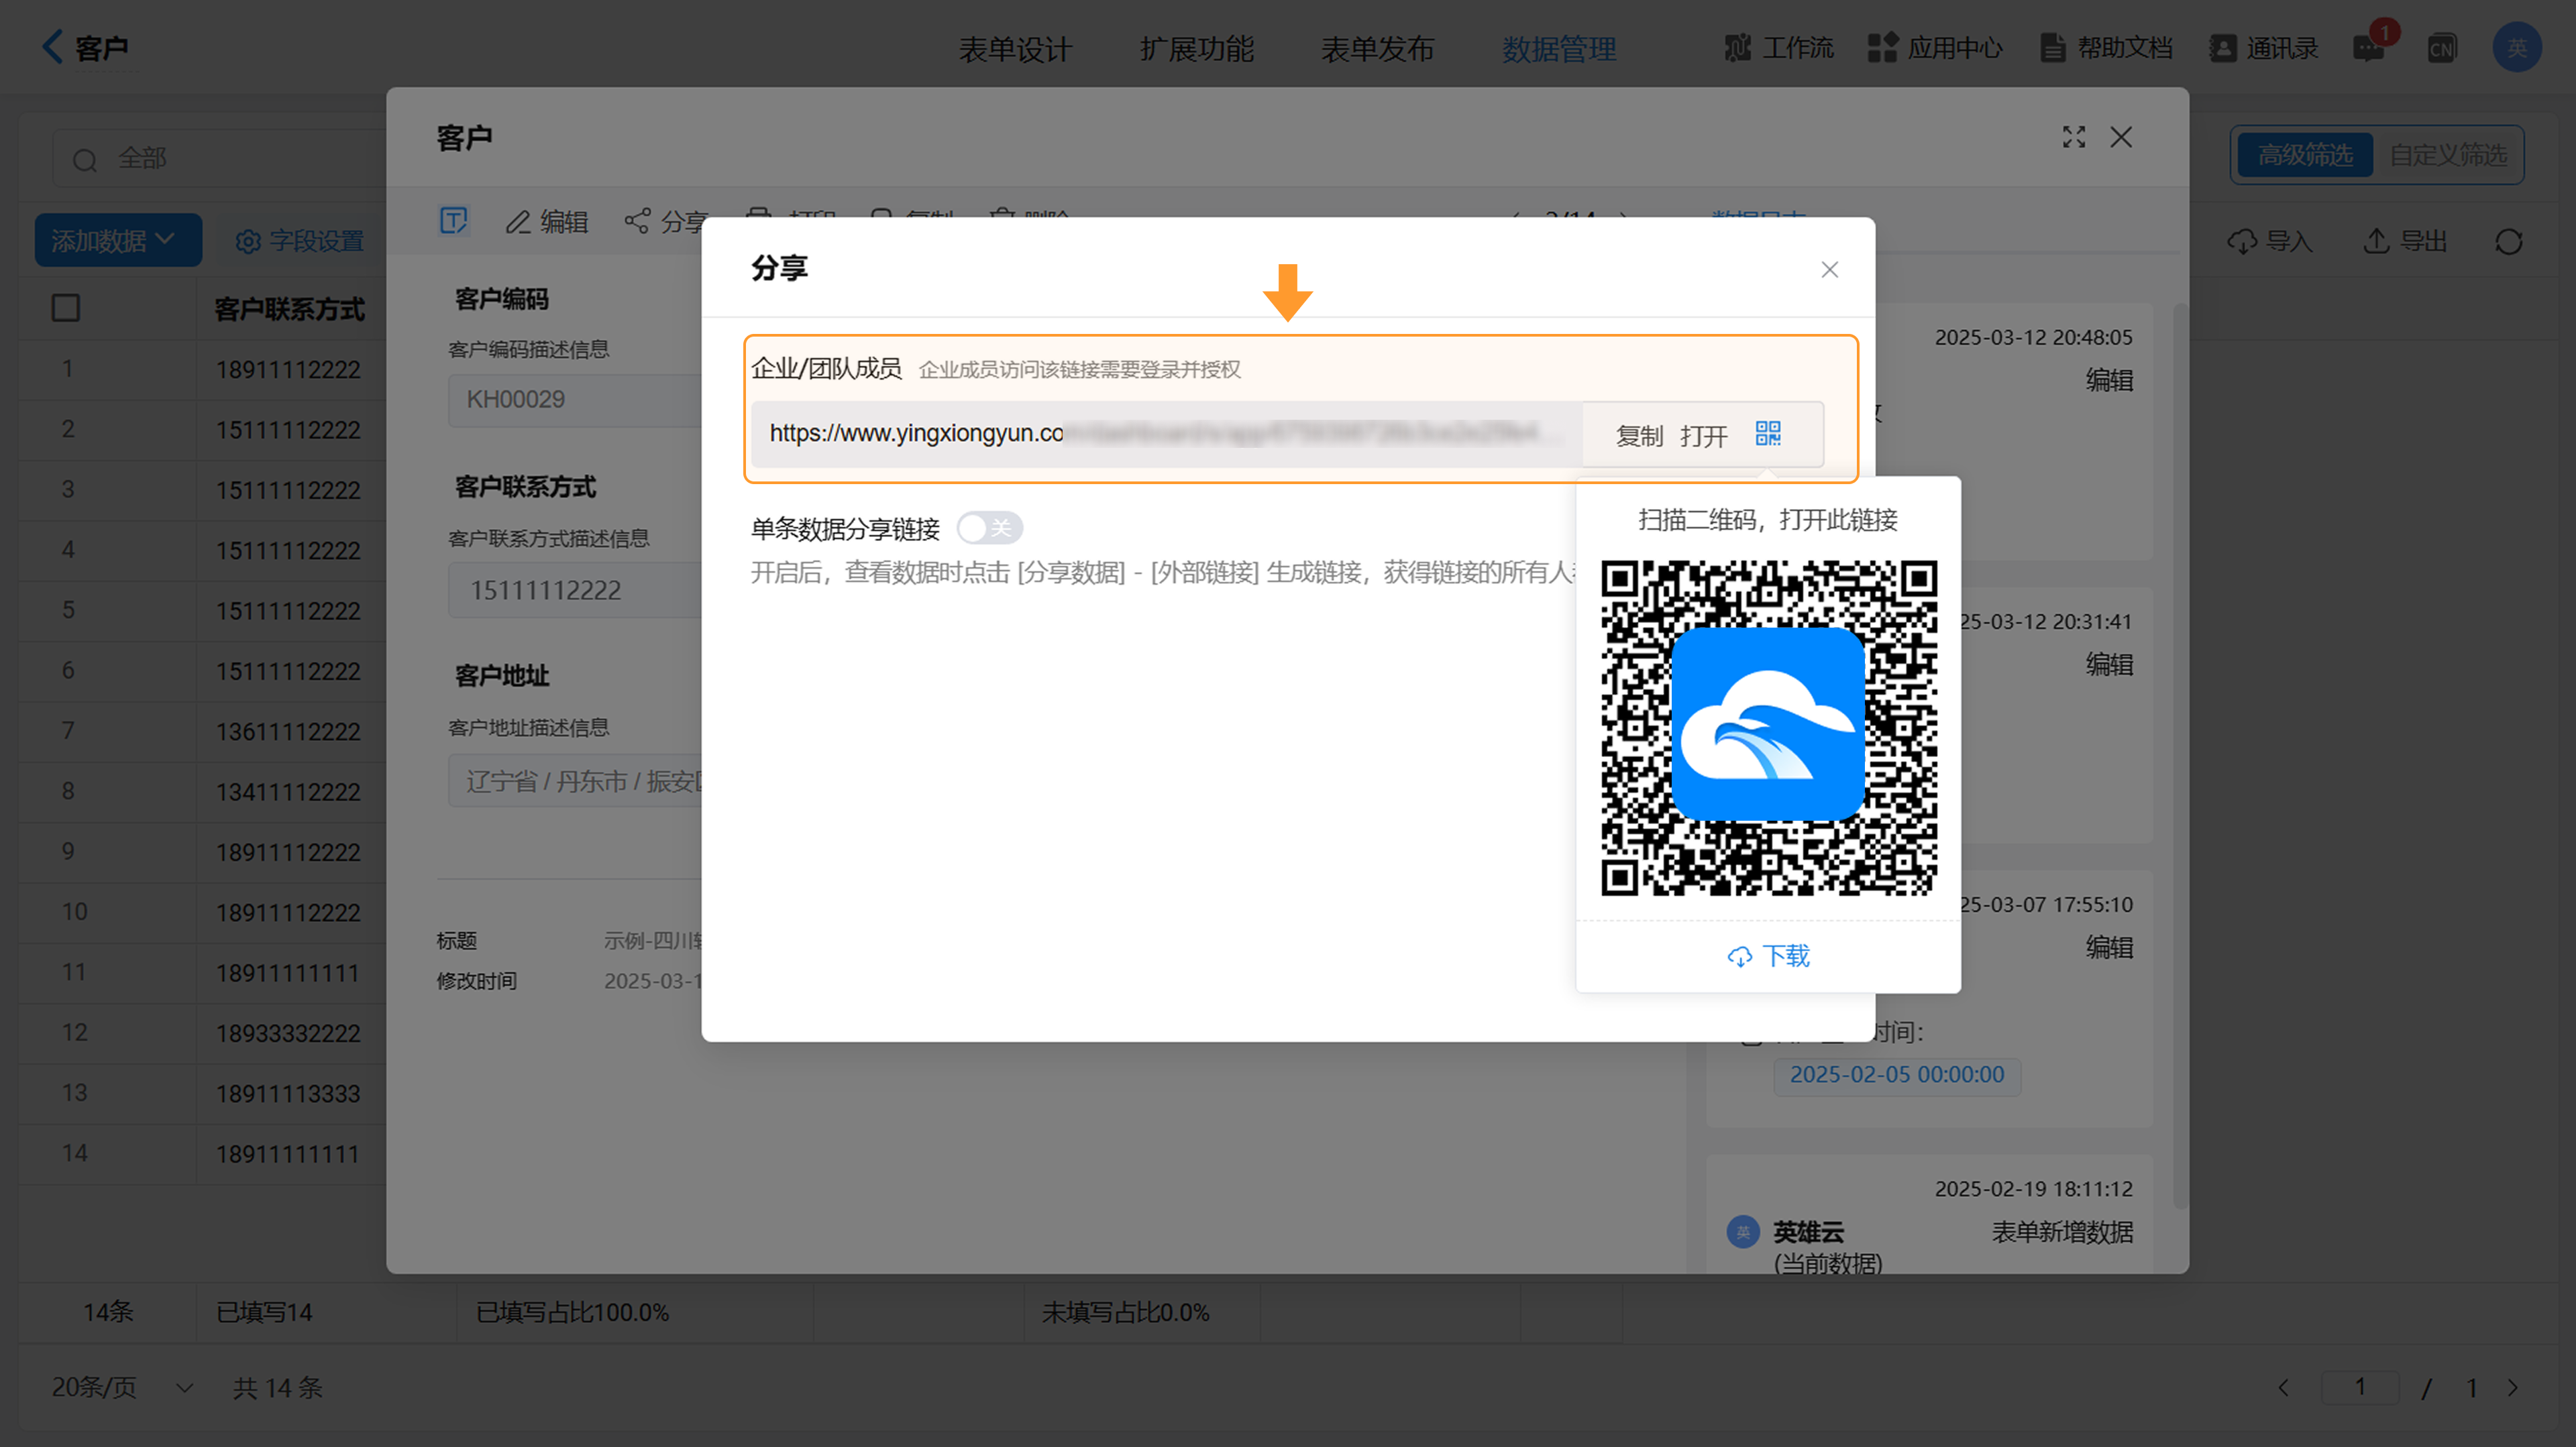Screen dimensions: 2576x1447
Task: Refresh the data table
Action: [2508, 242]
